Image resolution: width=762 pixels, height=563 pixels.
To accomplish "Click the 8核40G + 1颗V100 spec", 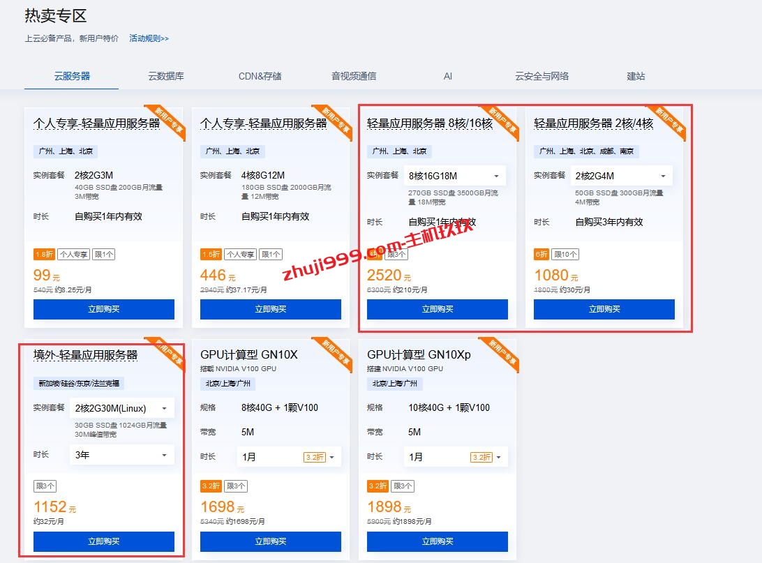I will (x=280, y=407).
